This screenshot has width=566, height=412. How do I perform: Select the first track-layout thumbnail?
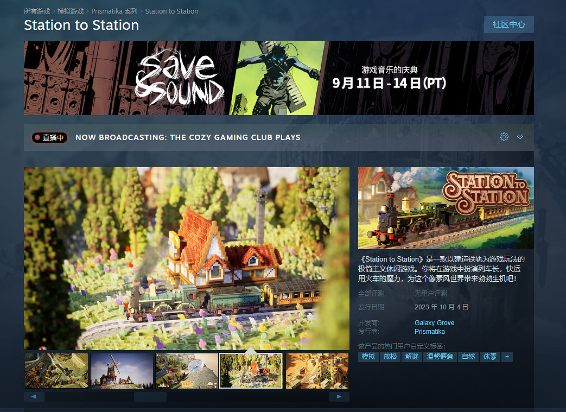coord(56,371)
